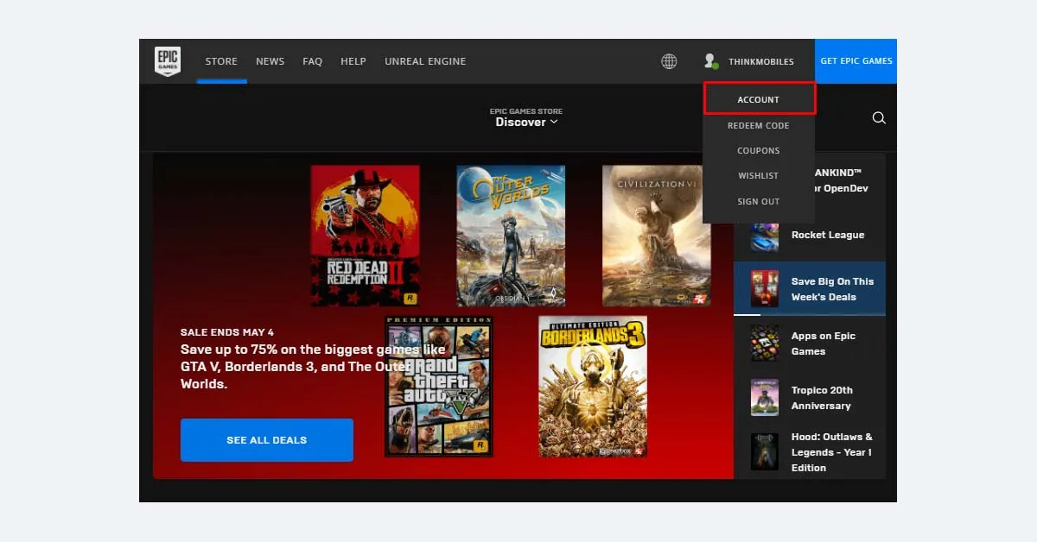
Task: Click the SEE ALL DEALS button
Action: click(267, 440)
